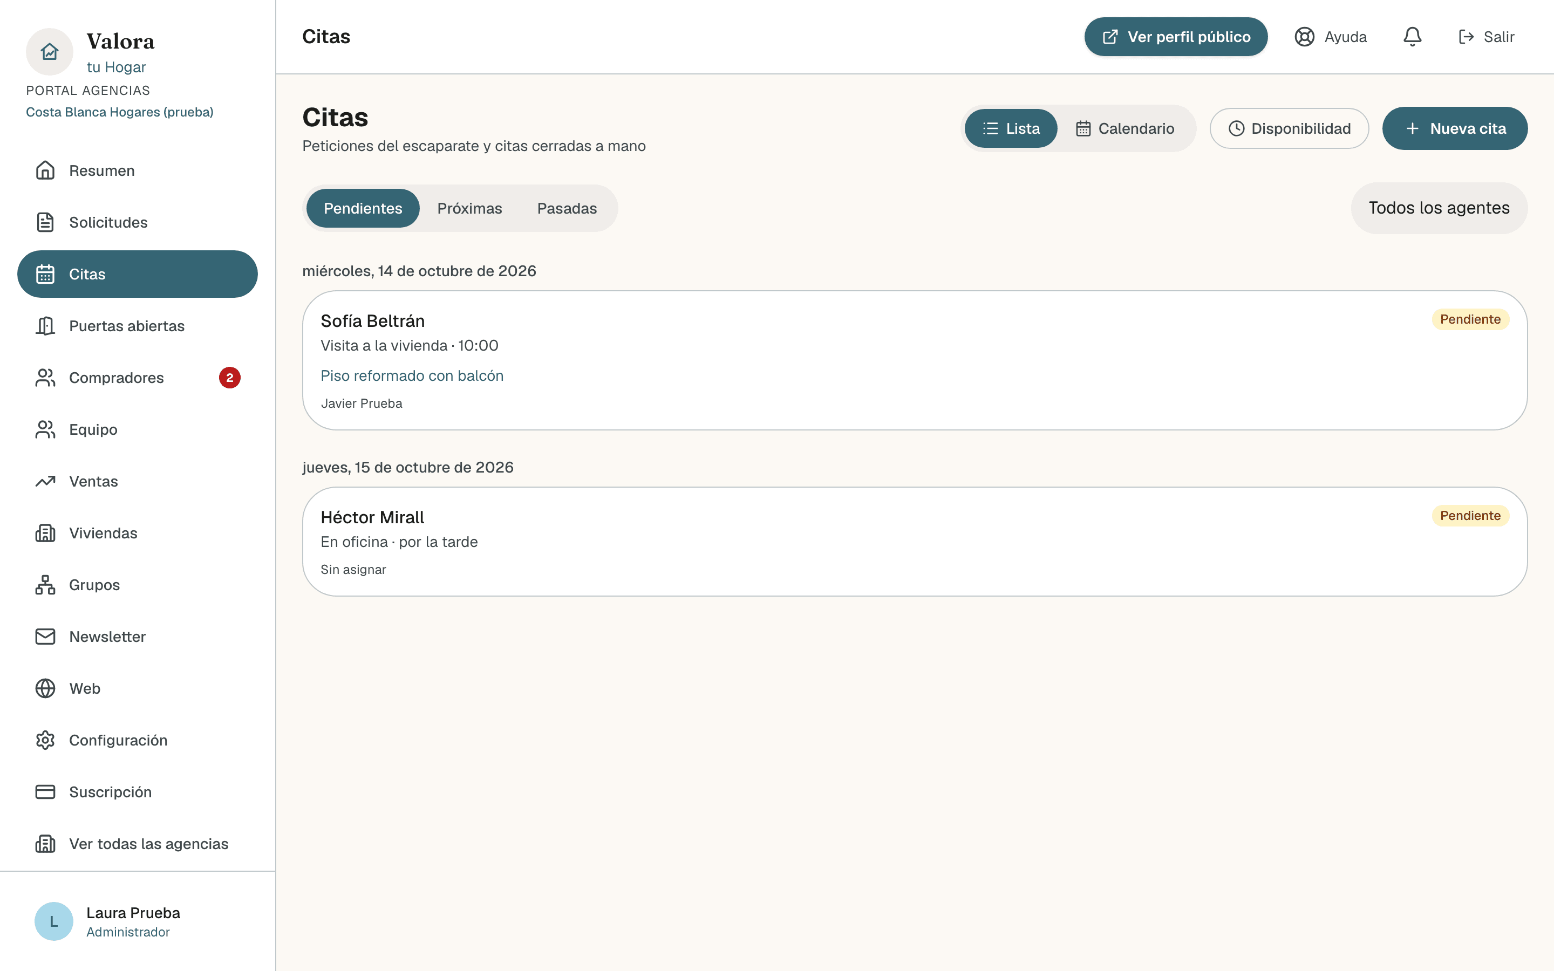
Task: Click the Configuración gear icon
Action: (x=45, y=741)
